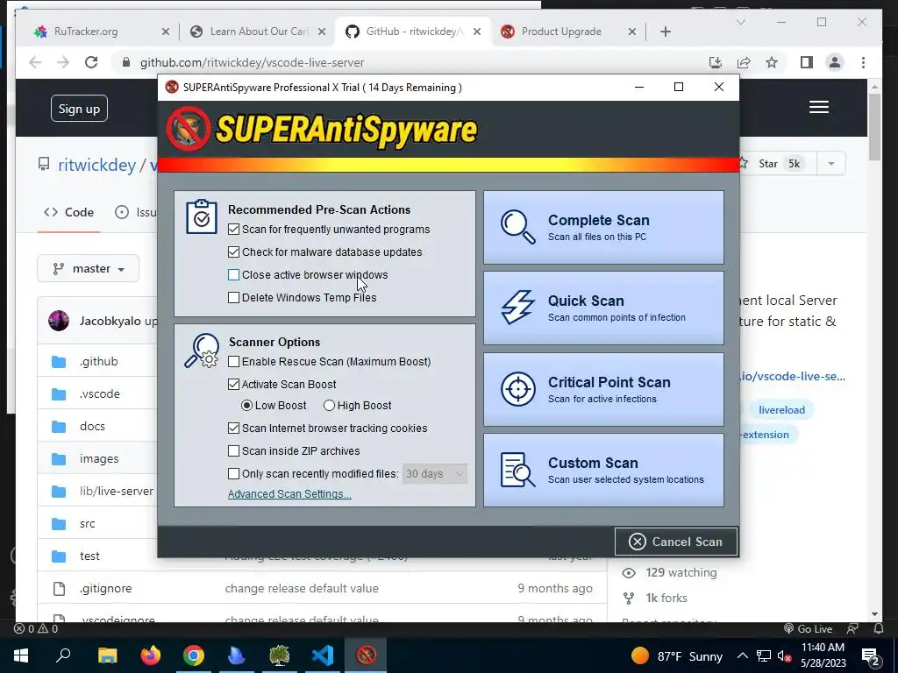
Task: Toggle Activate Scan Boost checkbox
Action: click(x=233, y=385)
